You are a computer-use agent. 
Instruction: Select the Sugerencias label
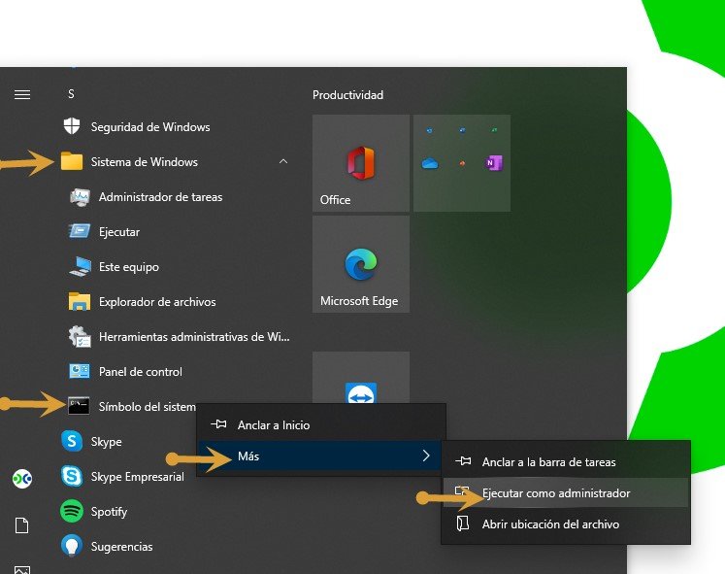tap(121, 547)
